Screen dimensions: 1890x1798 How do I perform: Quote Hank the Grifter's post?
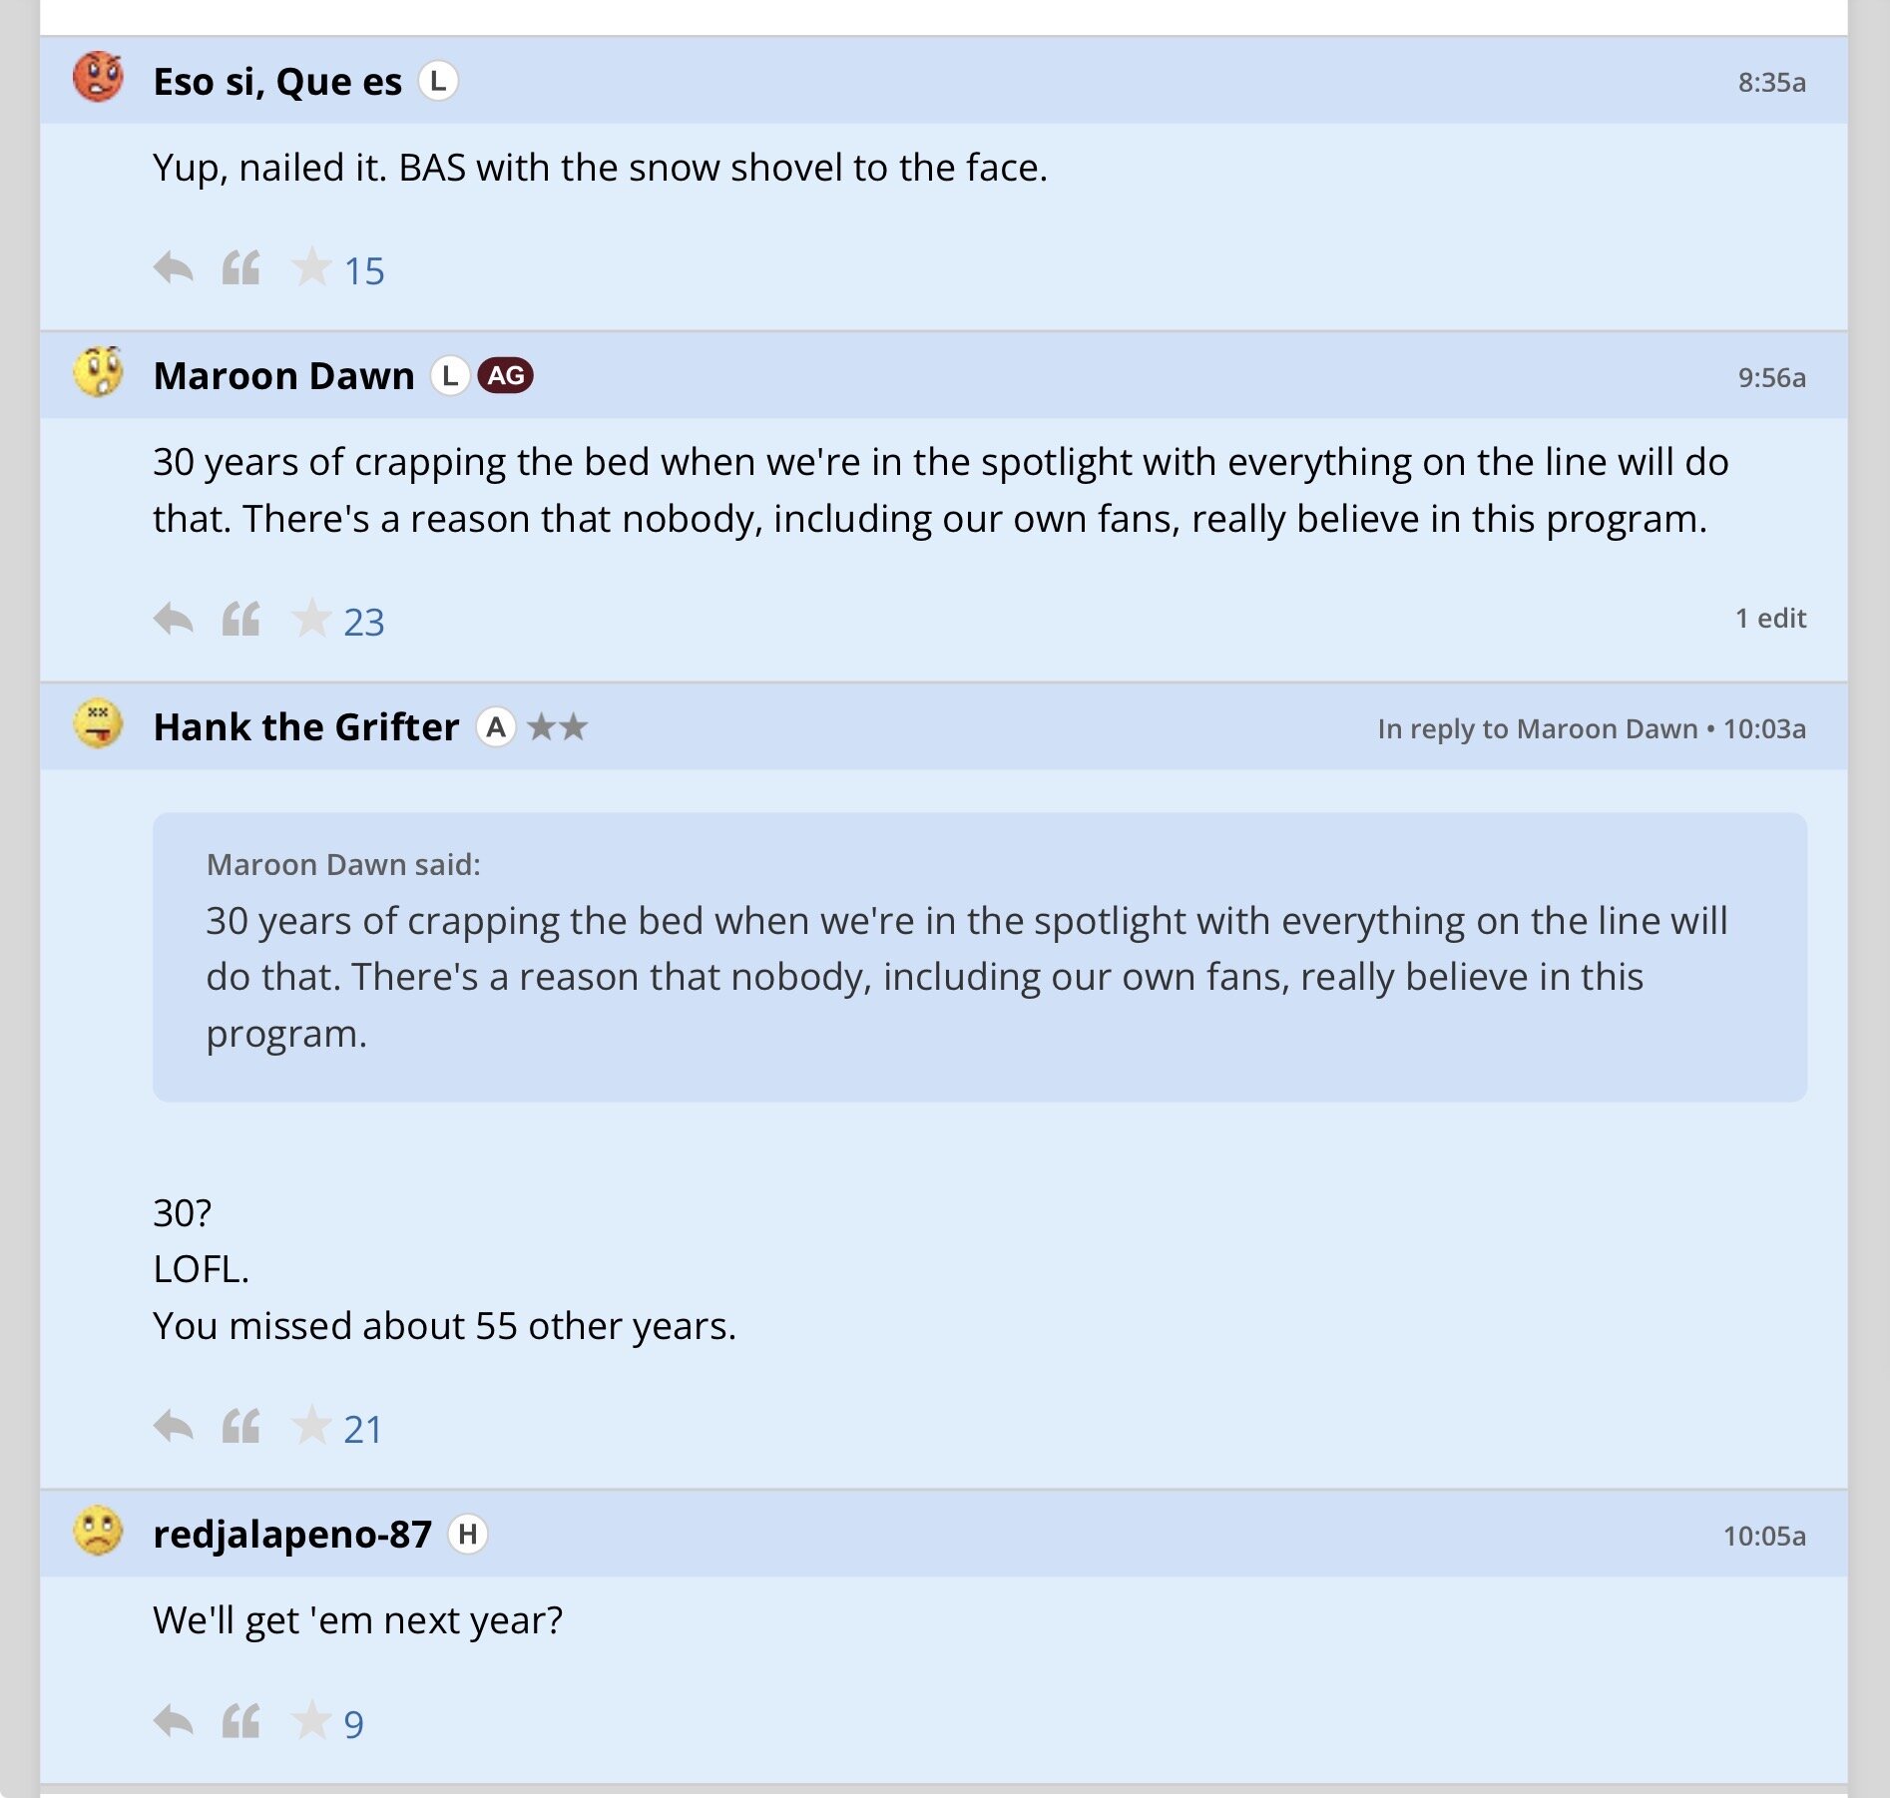tap(240, 1427)
